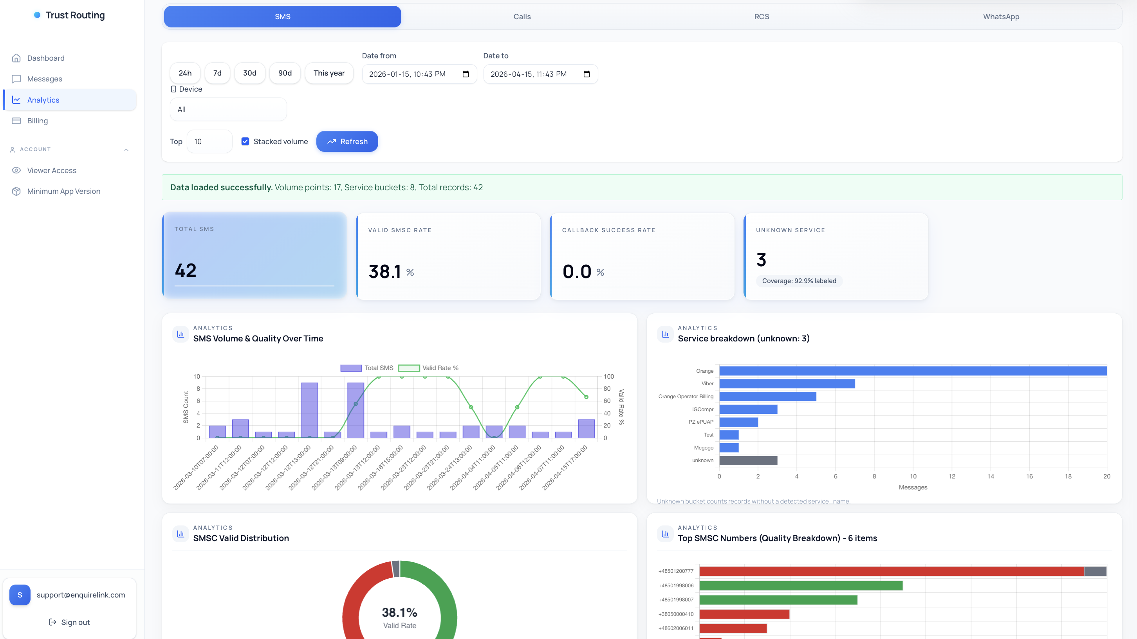Click the Callback Success Rate card
Viewport: 1137px width, 639px height.
pos(642,257)
